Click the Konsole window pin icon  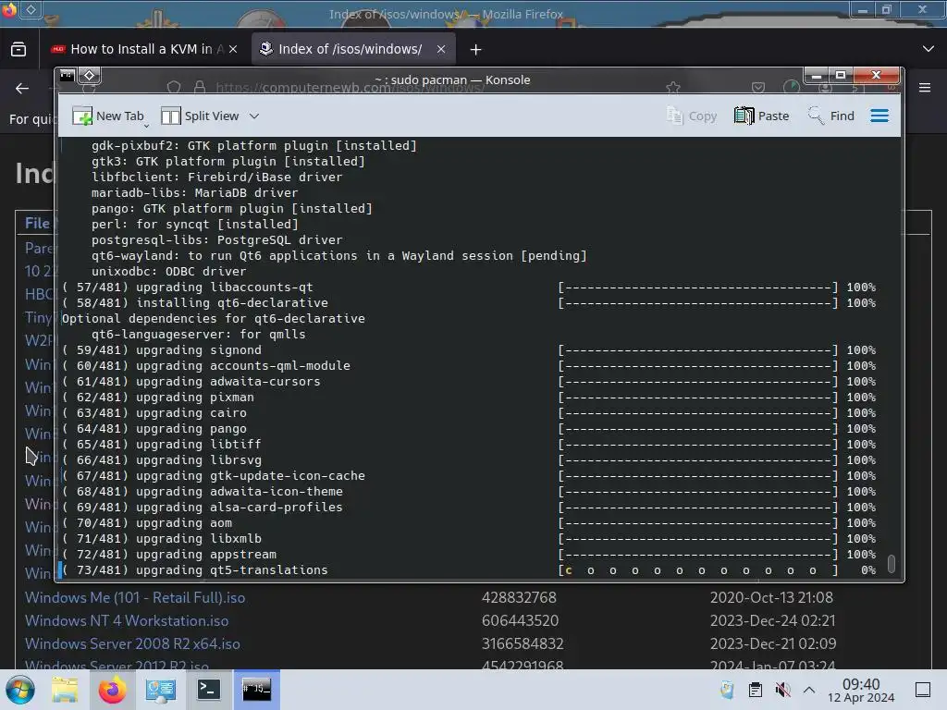click(x=90, y=76)
